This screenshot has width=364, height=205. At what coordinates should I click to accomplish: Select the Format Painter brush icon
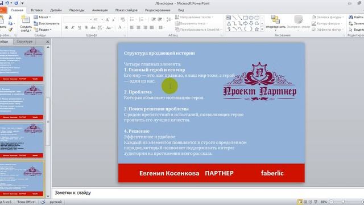pyautogui.click(x=10, y=30)
